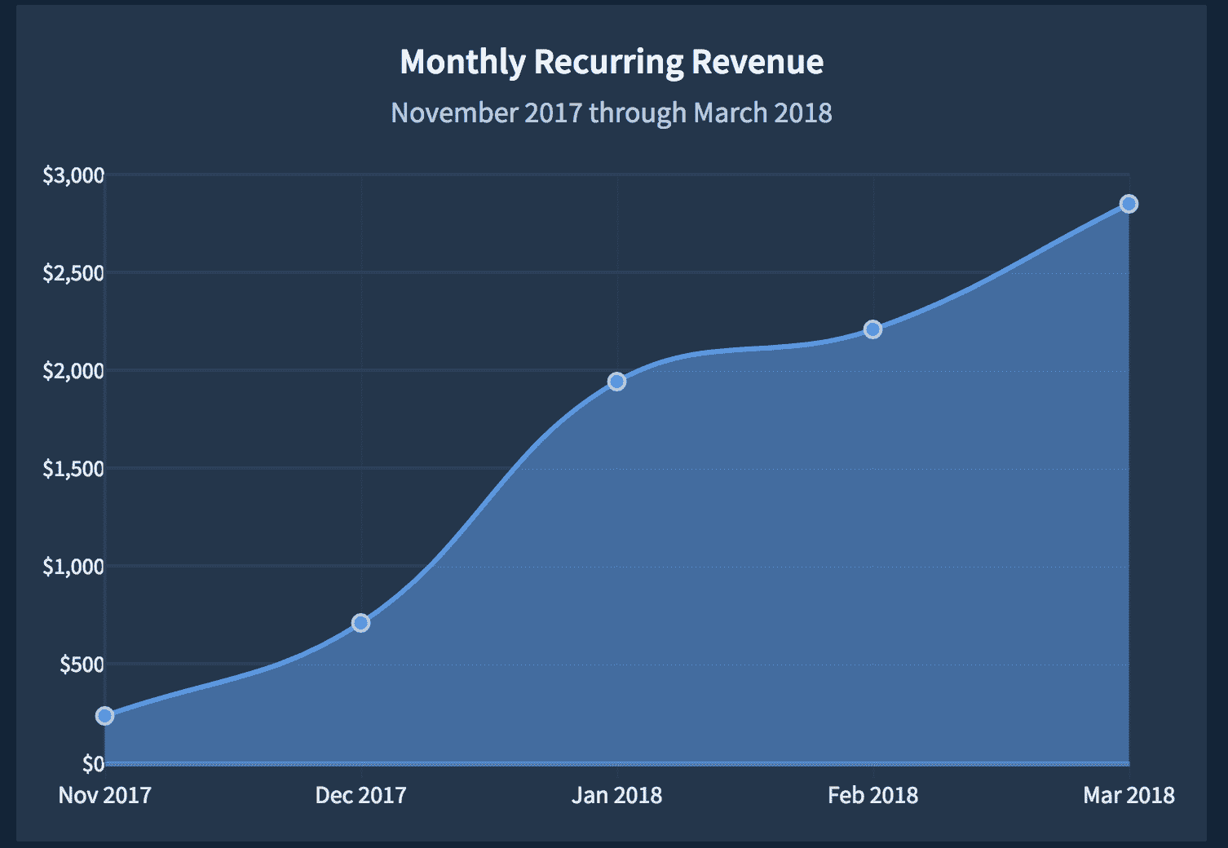This screenshot has width=1228, height=848.
Task: Click the $2,000 y-axis label
Action: tap(73, 371)
